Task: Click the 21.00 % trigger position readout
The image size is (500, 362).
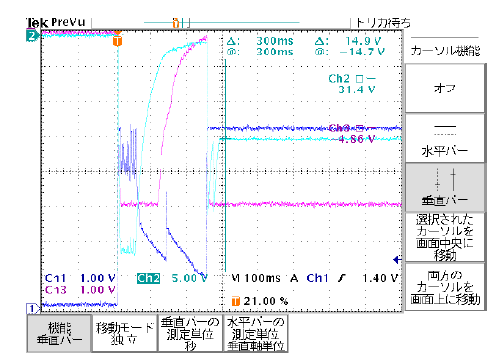Action: [266, 301]
